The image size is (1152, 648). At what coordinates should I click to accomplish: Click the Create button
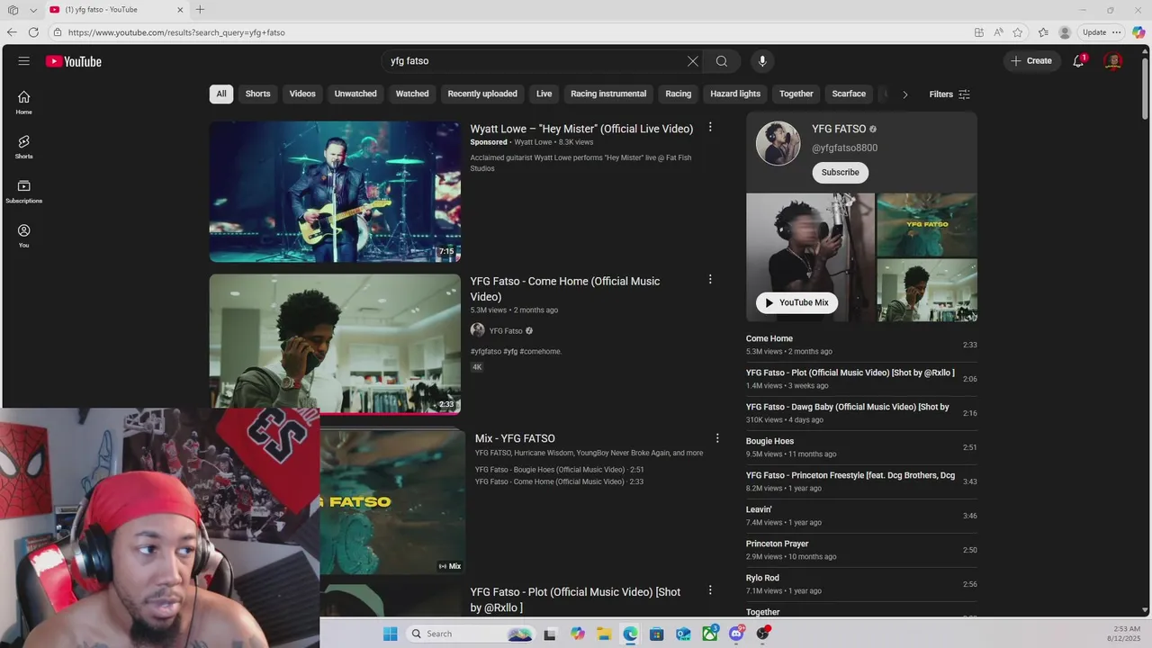pyautogui.click(x=1031, y=61)
